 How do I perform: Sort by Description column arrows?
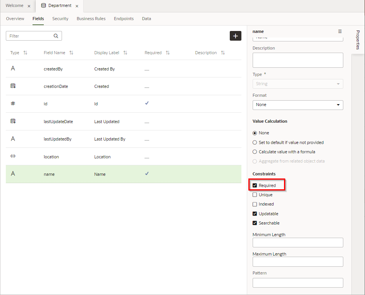point(223,53)
